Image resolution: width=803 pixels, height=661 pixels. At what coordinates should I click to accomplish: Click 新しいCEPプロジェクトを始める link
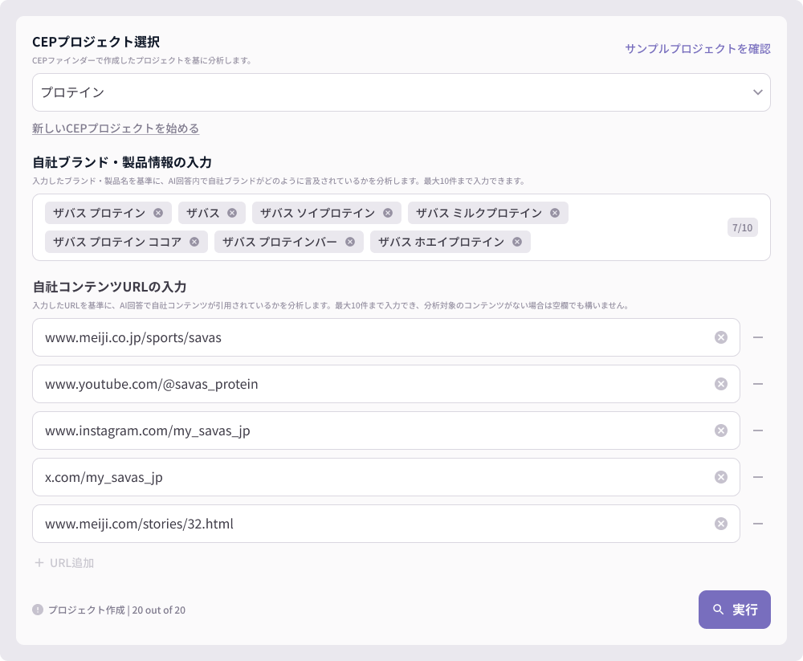click(x=116, y=128)
